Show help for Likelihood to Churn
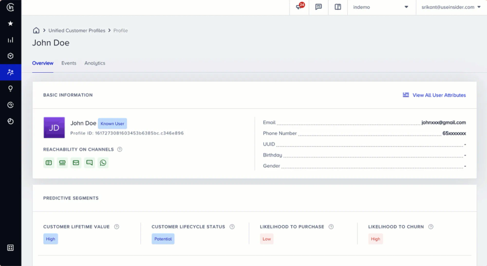The image size is (487, 266). click(x=430, y=226)
